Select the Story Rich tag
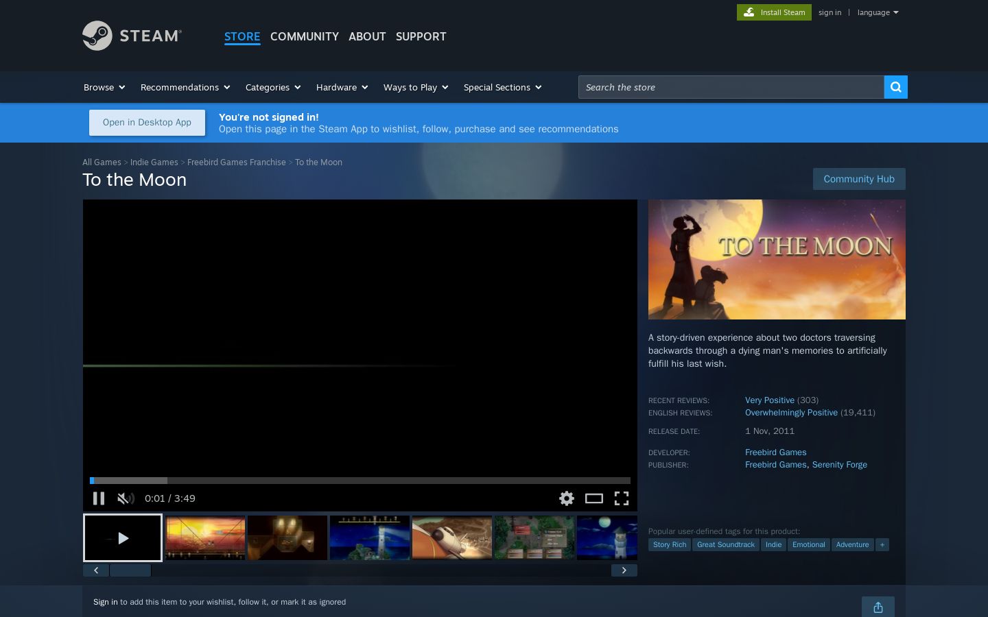Image resolution: width=988 pixels, height=617 pixels. 670,544
